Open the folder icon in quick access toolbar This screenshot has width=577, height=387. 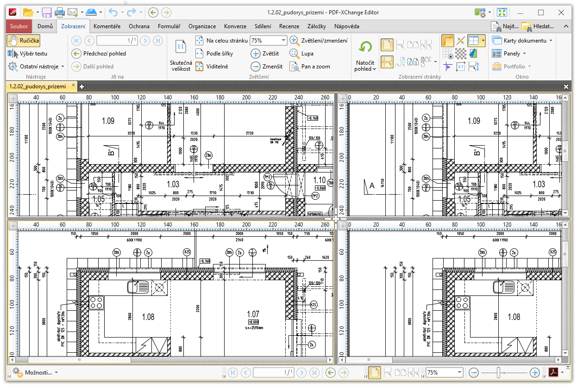(28, 12)
